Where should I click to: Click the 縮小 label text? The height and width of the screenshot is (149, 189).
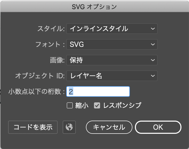[x=82, y=105]
